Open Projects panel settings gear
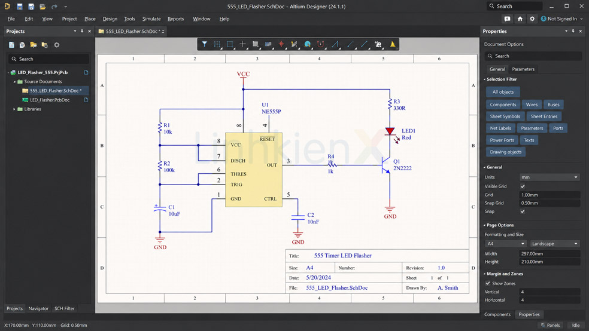Image resolution: width=589 pixels, height=331 pixels. (x=57, y=45)
